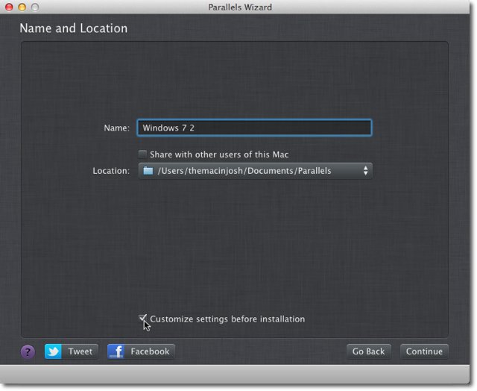Screen dimensions: 477x391
Task: Open the Location path dropdown
Action: (255, 171)
